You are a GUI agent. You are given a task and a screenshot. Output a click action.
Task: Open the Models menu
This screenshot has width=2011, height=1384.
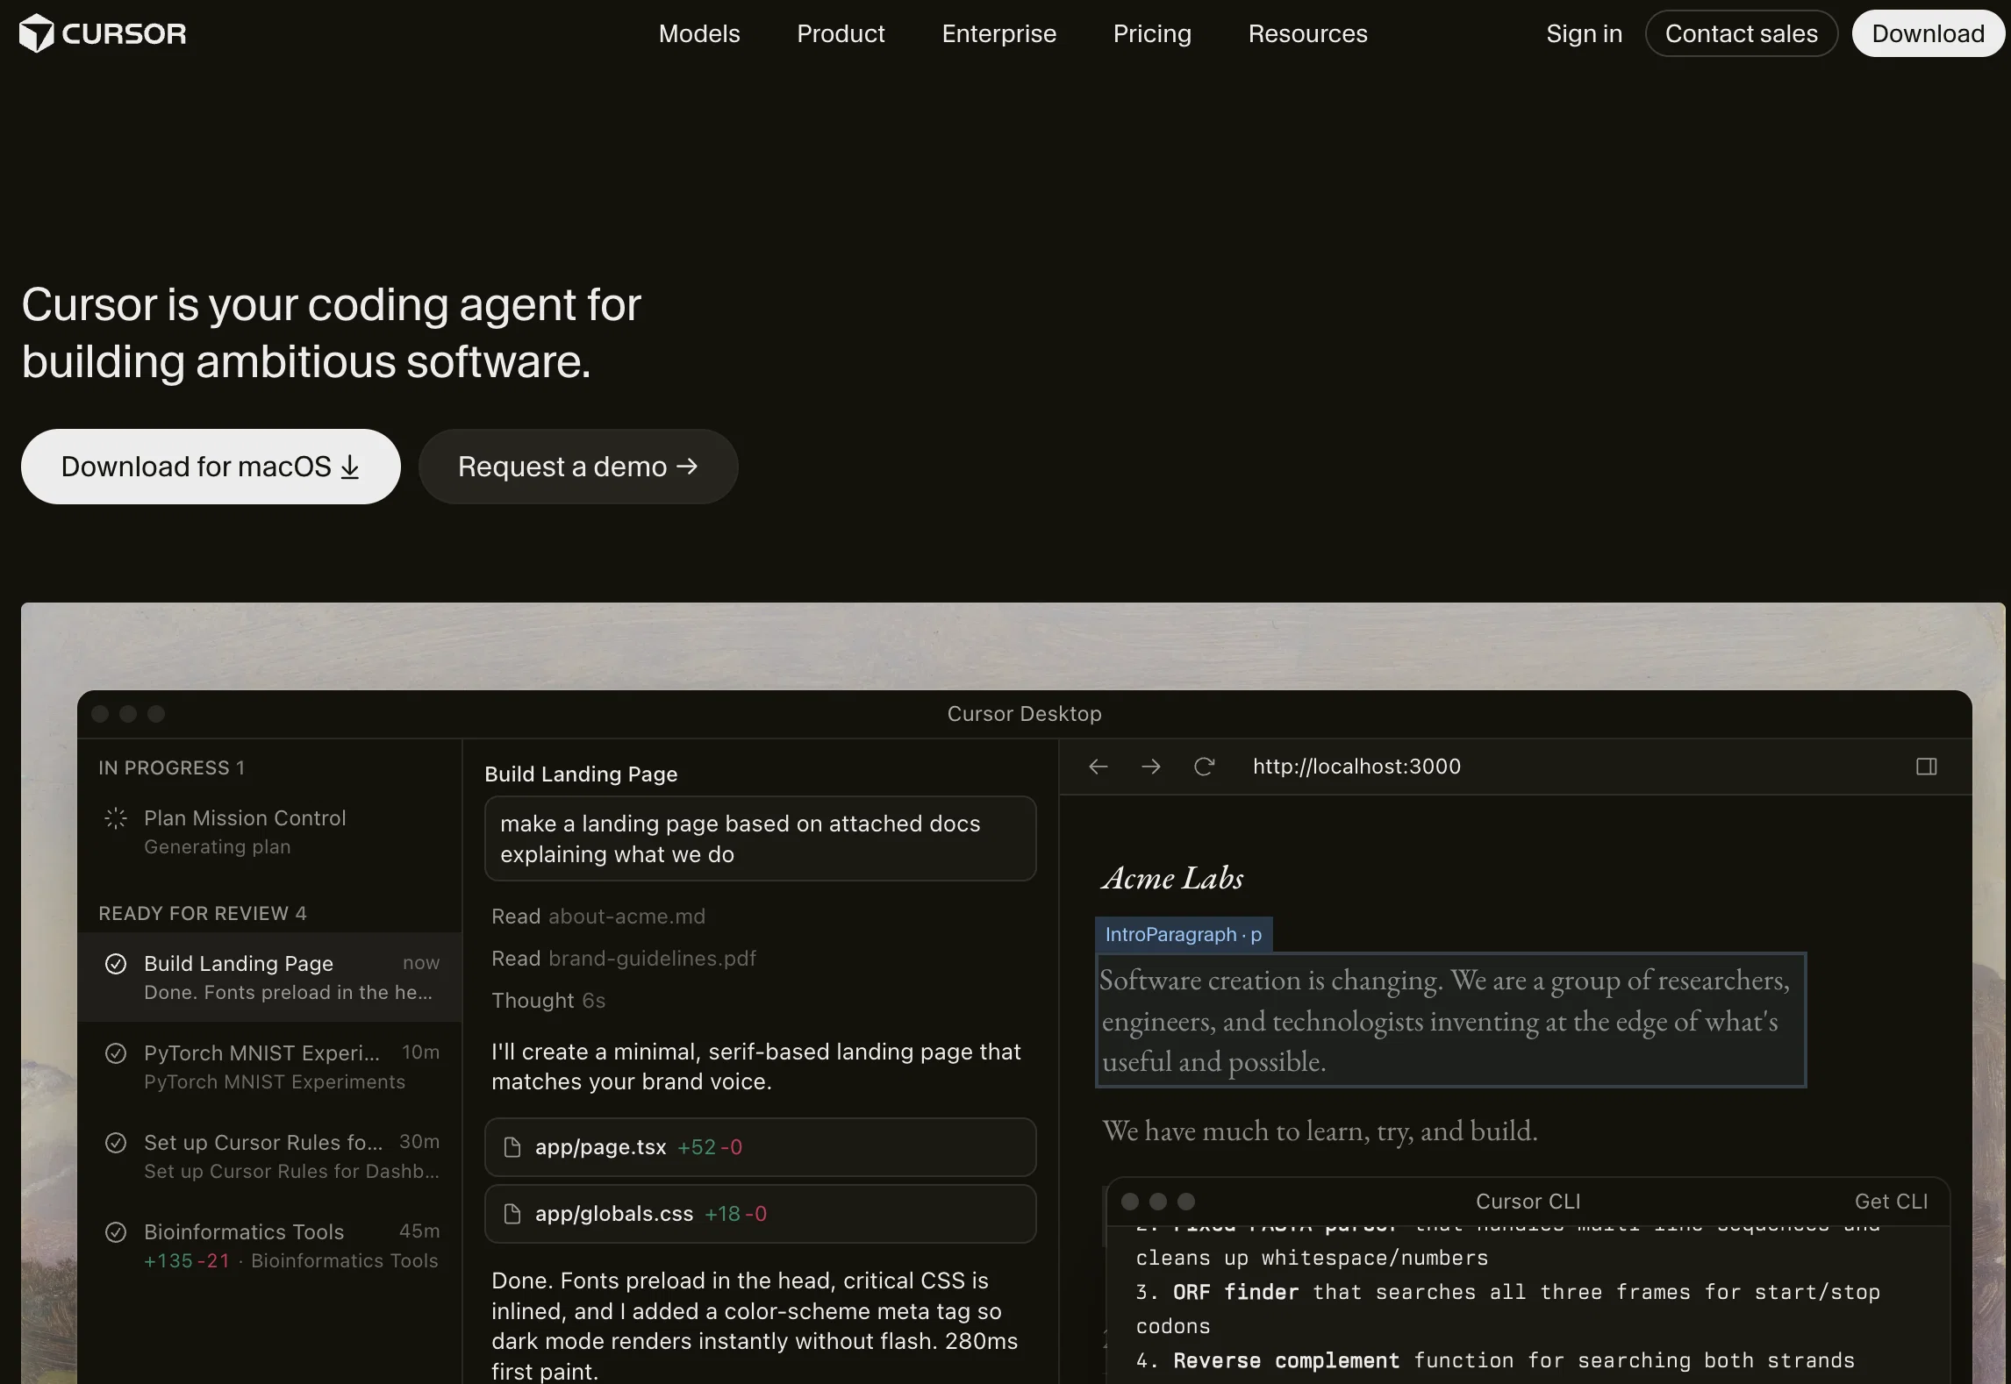click(x=699, y=33)
